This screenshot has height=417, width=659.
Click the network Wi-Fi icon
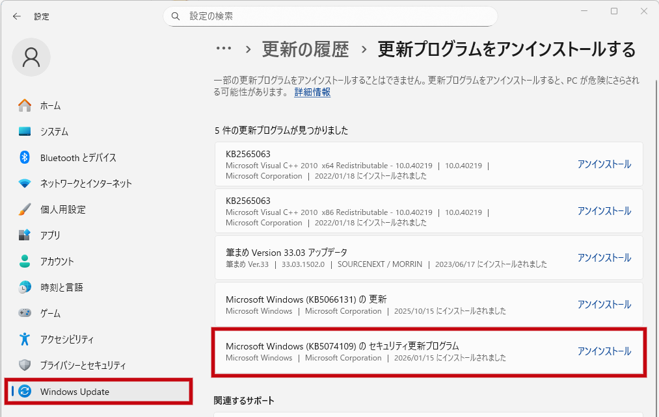pos(25,183)
